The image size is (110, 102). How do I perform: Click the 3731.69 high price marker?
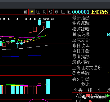click(49, 19)
